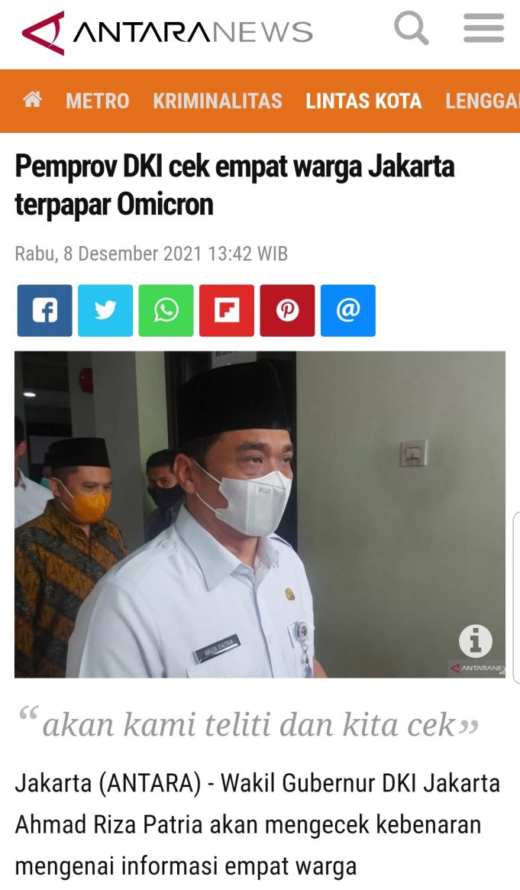This screenshot has height=890, width=520.
Task: Pin the article on Pinterest
Action: tap(288, 310)
